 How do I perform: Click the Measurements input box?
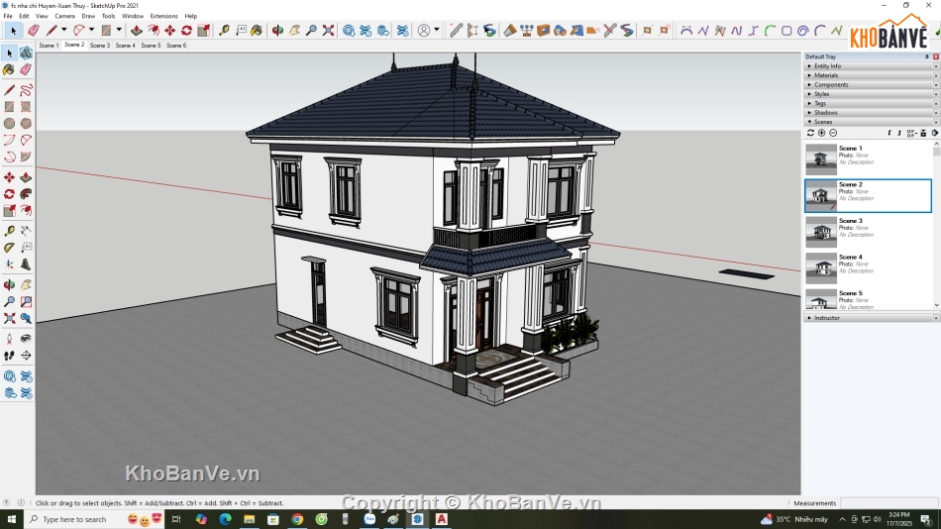tap(889, 503)
